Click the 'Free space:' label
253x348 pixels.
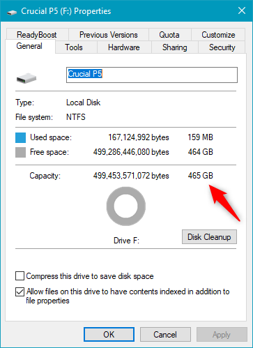tap(49, 152)
